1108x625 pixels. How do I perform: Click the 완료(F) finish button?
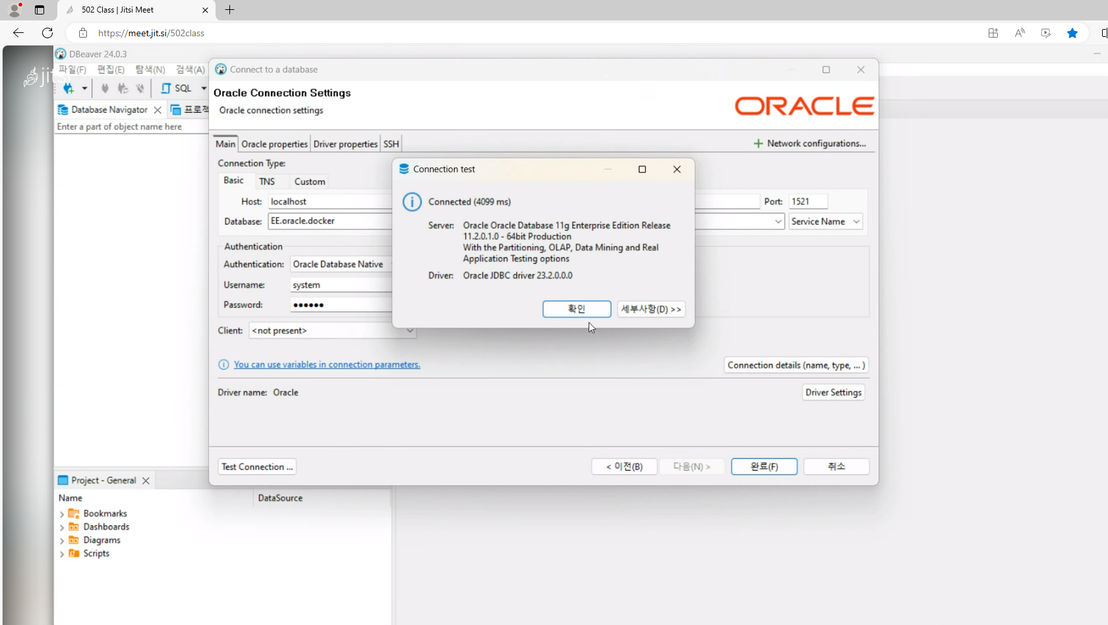pos(765,467)
